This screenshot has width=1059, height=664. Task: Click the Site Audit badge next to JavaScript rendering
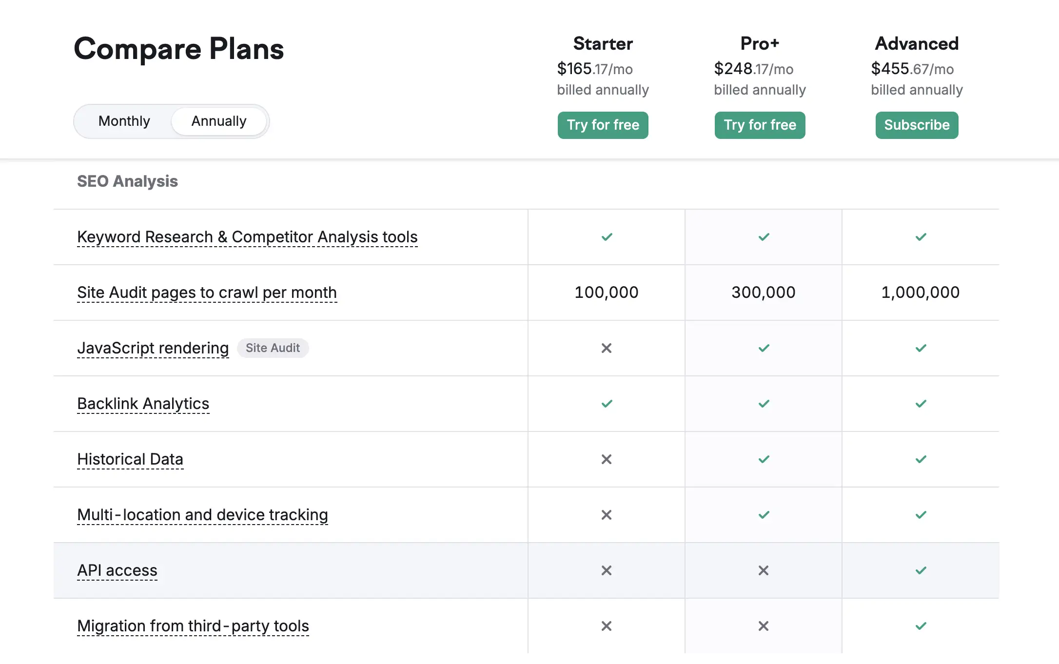pyautogui.click(x=273, y=348)
